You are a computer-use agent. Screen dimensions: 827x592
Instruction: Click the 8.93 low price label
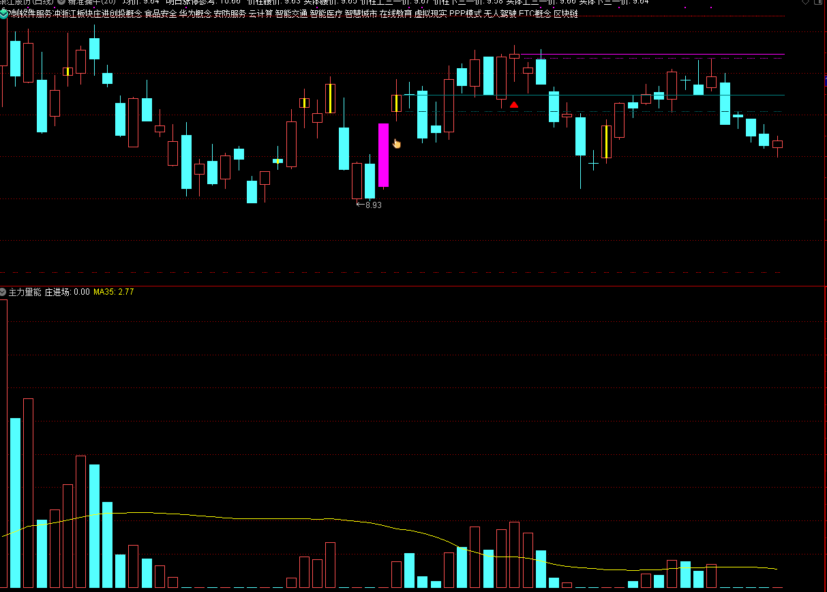(374, 205)
